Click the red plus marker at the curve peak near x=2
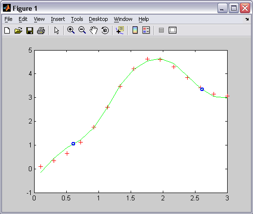 pos(160,59)
